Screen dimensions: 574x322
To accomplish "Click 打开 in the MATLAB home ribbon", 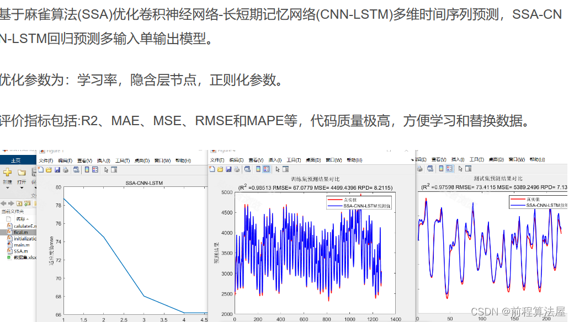I will [22, 181].
